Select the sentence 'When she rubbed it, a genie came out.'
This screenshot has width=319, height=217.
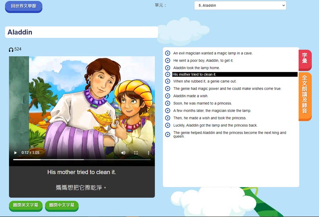tap(205, 81)
